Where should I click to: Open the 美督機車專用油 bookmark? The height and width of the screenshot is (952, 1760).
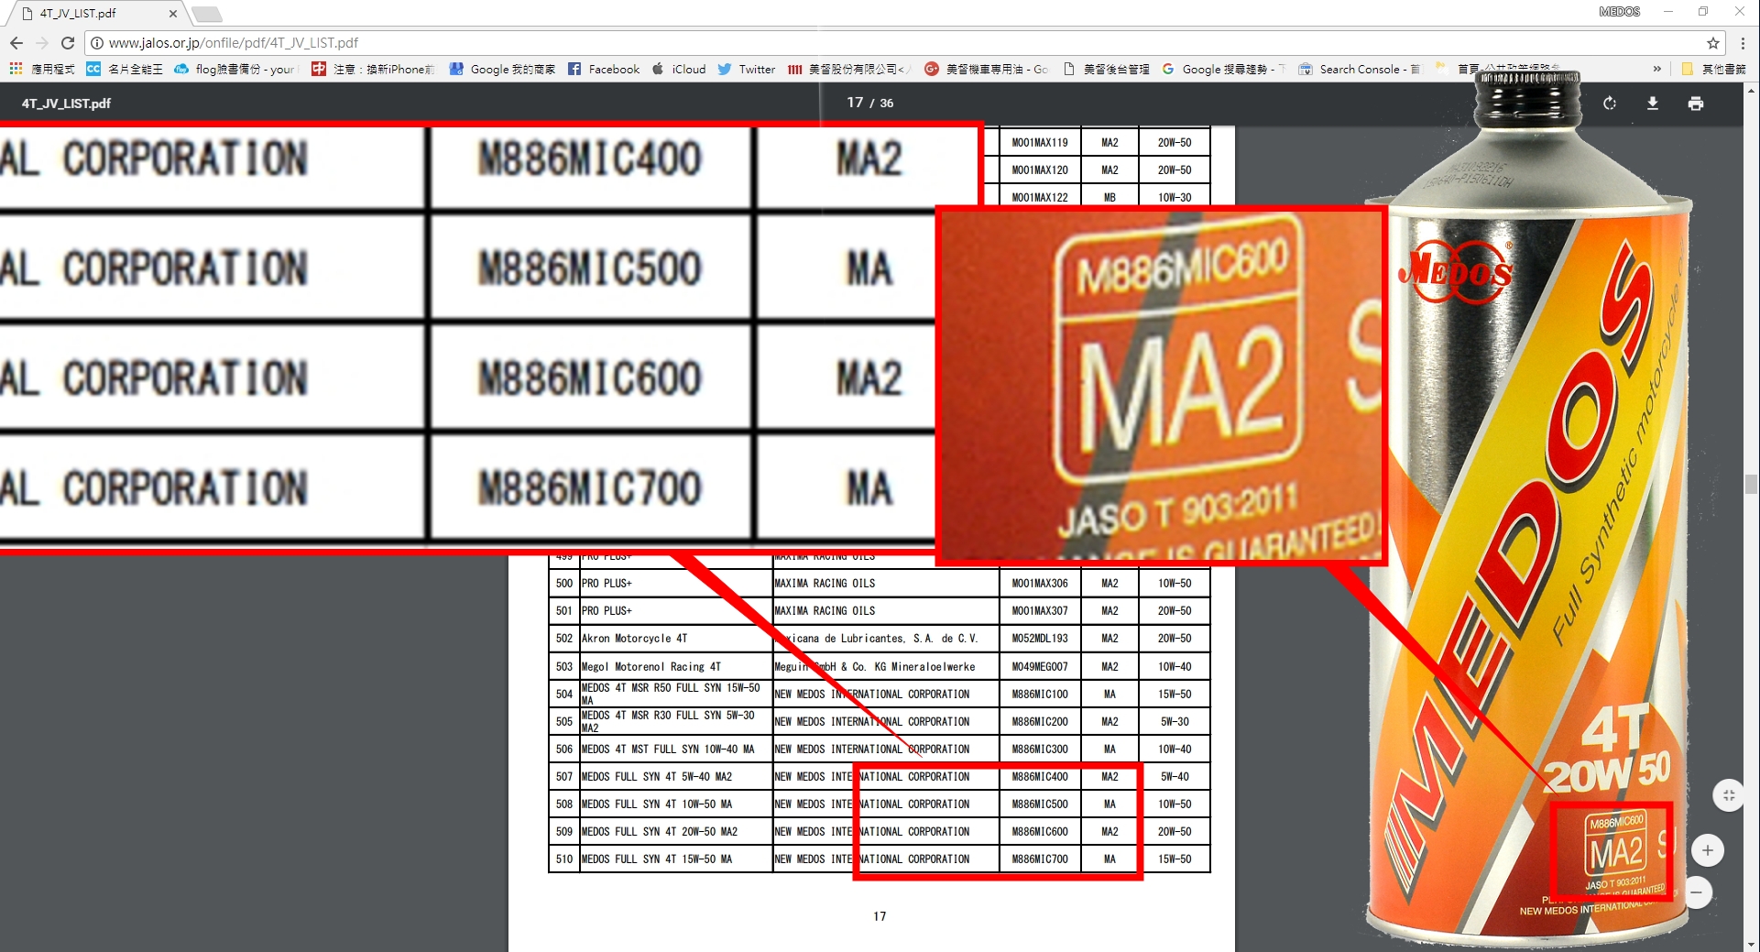click(x=987, y=69)
